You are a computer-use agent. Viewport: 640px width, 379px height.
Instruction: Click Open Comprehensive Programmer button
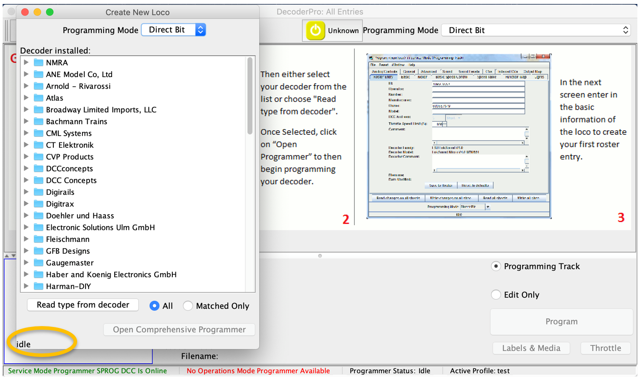pos(179,330)
